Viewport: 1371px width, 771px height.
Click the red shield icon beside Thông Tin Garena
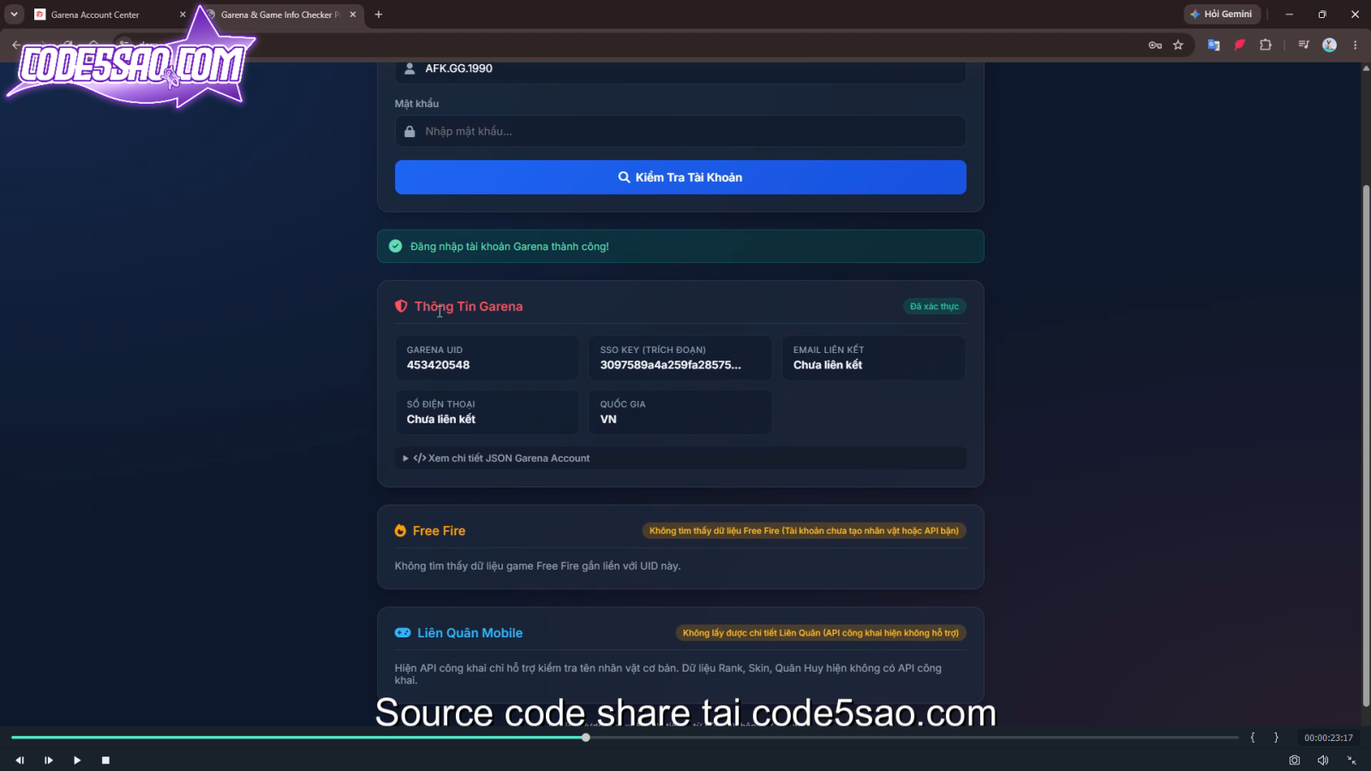pos(401,306)
